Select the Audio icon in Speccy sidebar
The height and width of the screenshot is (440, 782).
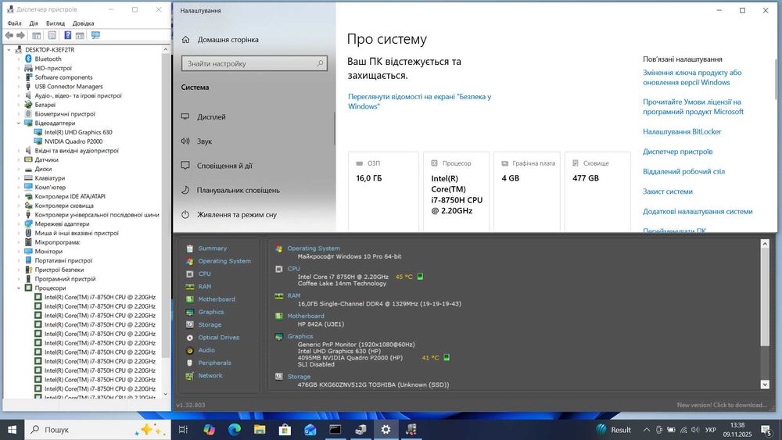click(x=189, y=350)
